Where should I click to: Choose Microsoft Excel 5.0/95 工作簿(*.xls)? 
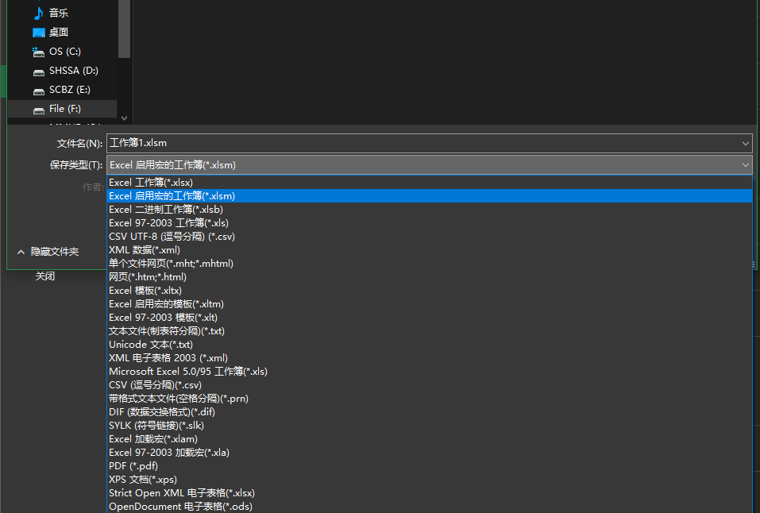tap(430, 372)
